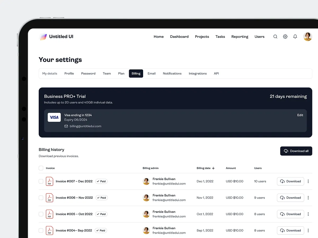Open your profile avatar in the top right
Screen dimensions: 318x238
(307, 36)
